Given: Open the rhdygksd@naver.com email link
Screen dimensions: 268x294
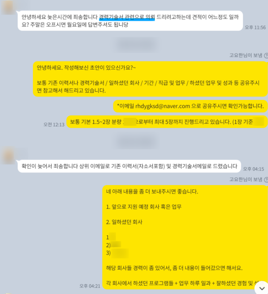Looking at the screenshot, I should coord(163,106).
